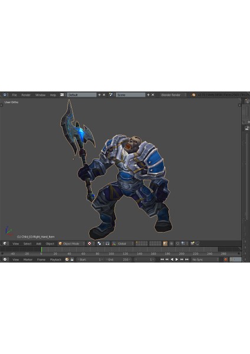
Task: Toggle automatic keyframe record button
Action: tap(225, 260)
